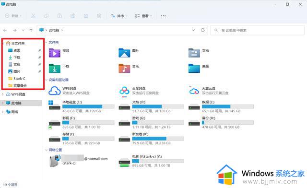Click K: drive capacity usage bar
The width and height of the screenshot is (307, 188).
[x=158, y=139]
